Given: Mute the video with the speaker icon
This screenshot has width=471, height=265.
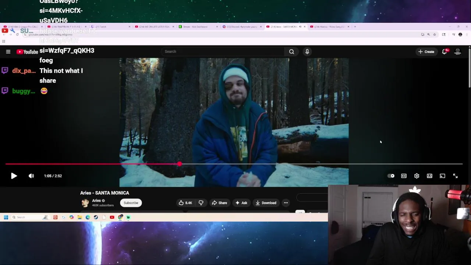Looking at the screenshot, I should [31, 176].
